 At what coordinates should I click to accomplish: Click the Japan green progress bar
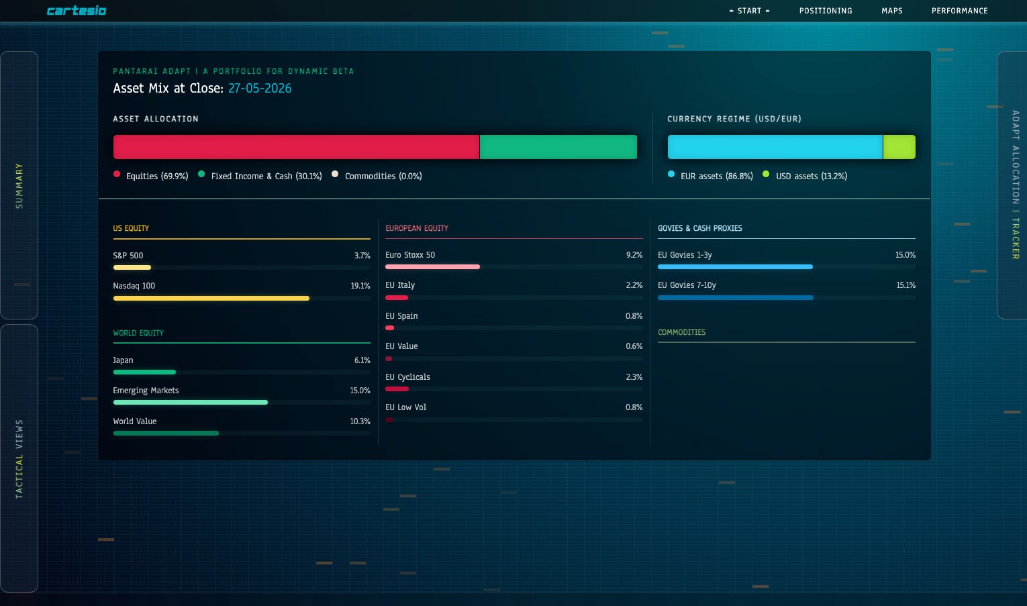click(x=144, y=372)
